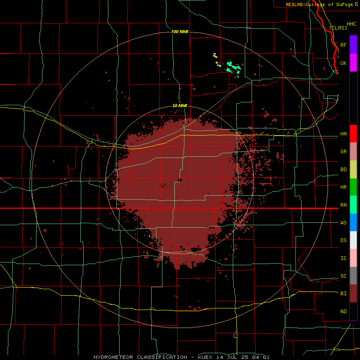Click the brown BI legend color swatch
This screenshot has height=360, width=360.
353,294
